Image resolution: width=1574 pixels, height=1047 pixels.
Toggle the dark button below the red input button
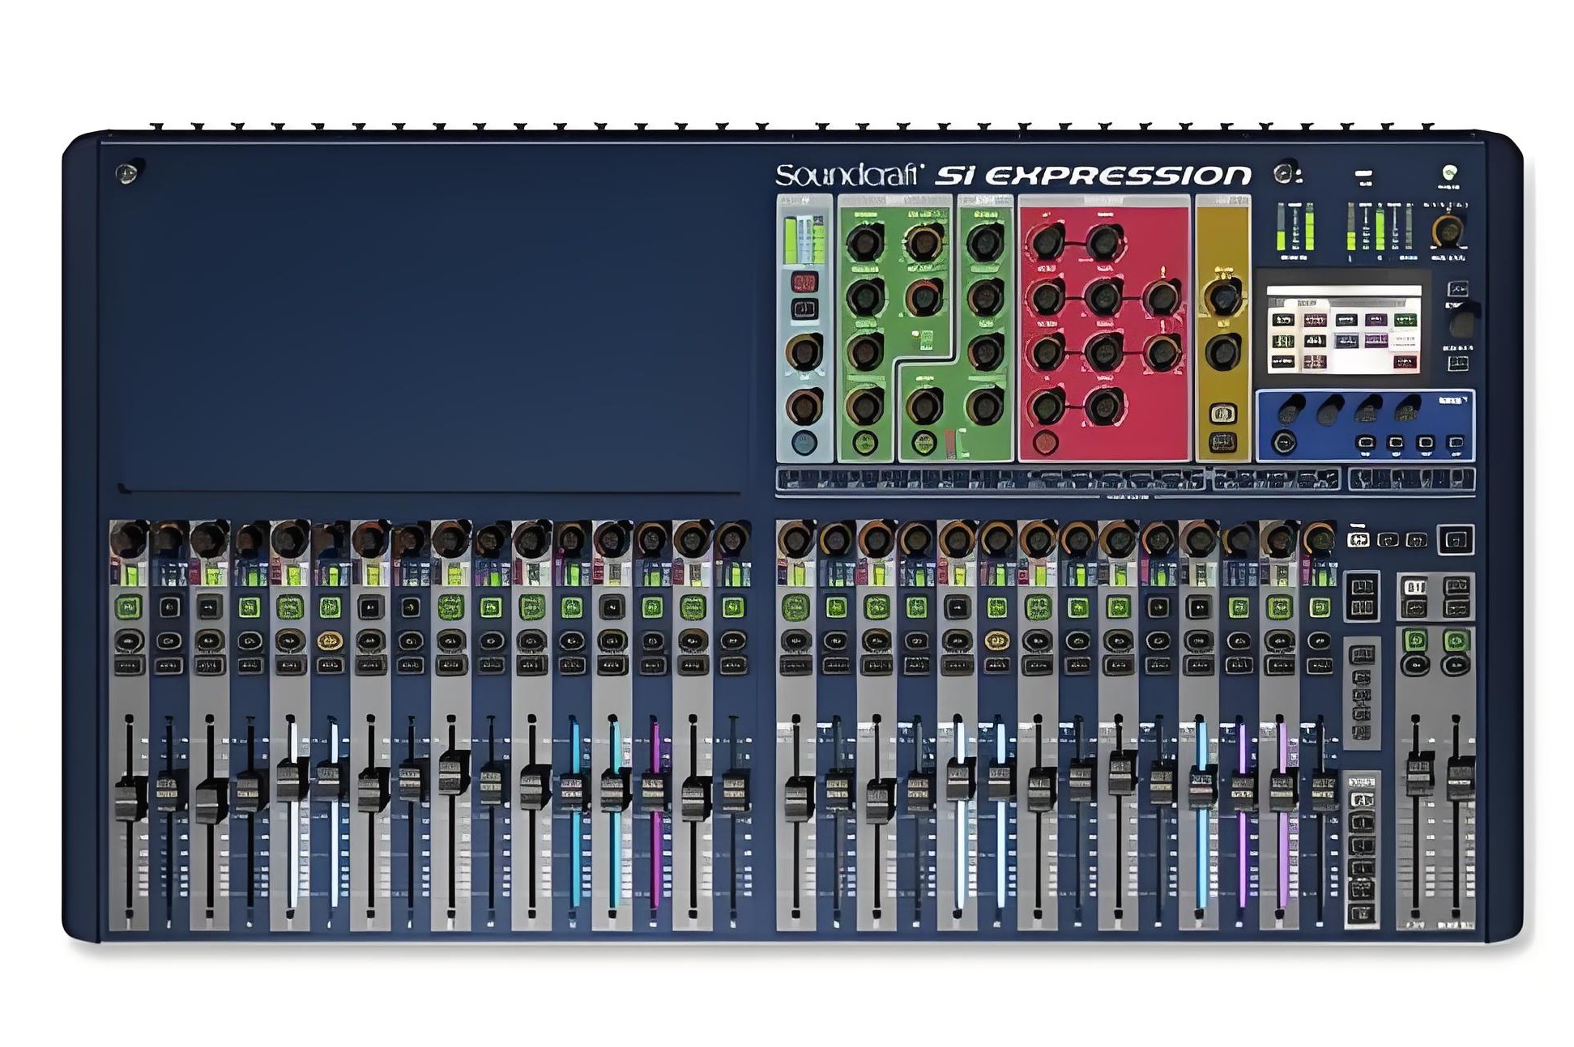[804, 309]
